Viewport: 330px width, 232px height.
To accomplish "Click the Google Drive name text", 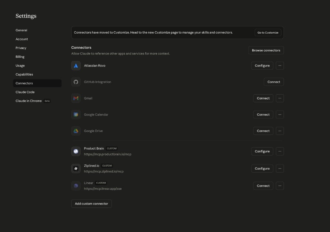I will [93, 131].
